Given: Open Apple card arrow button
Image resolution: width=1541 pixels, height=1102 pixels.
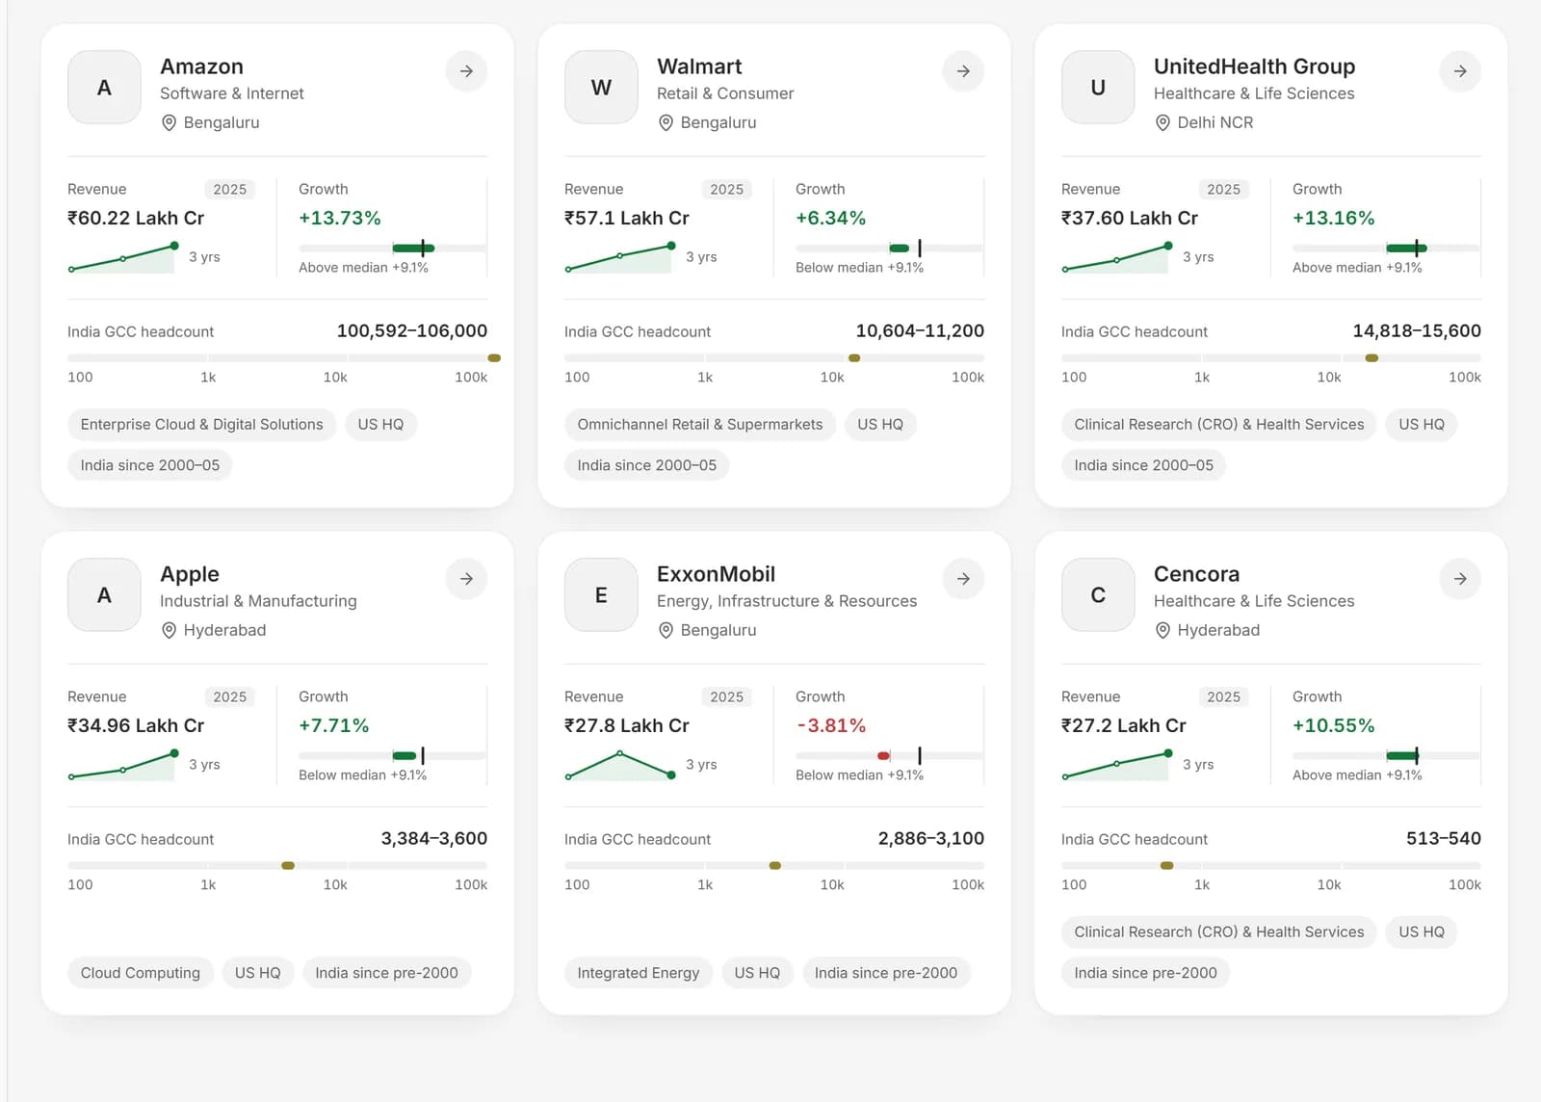Looking at the screenshot, I should pos(466,579).
